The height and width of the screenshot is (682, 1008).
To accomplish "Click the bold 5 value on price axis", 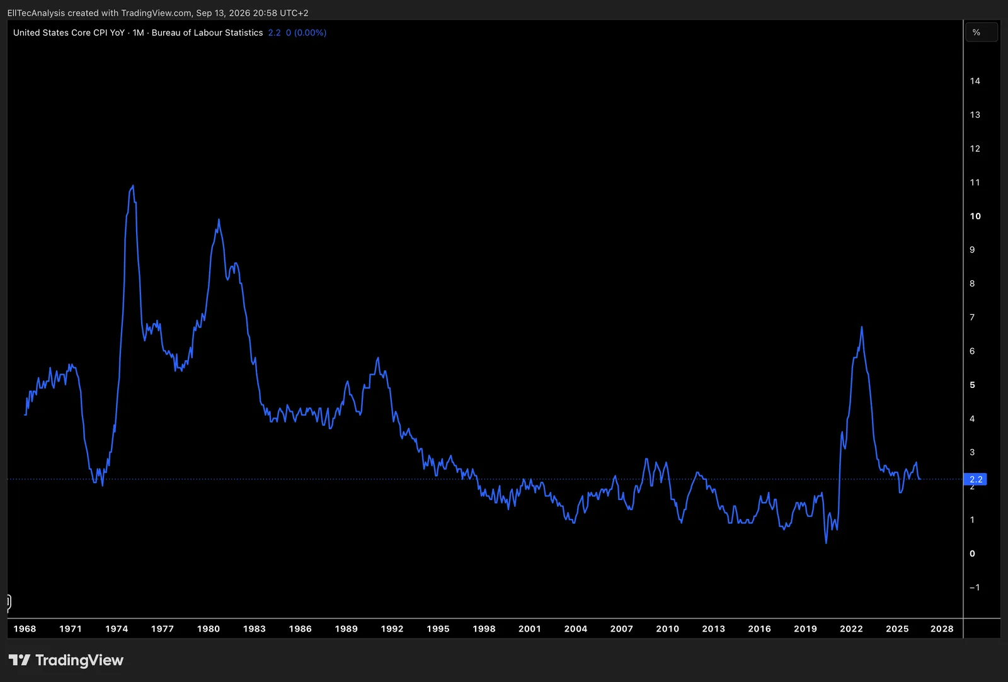I will 973,385.
